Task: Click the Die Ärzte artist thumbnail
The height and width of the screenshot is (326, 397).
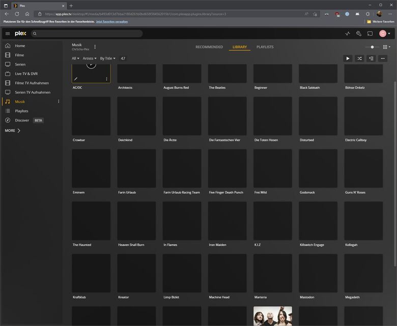Action: tap(182, 116)
